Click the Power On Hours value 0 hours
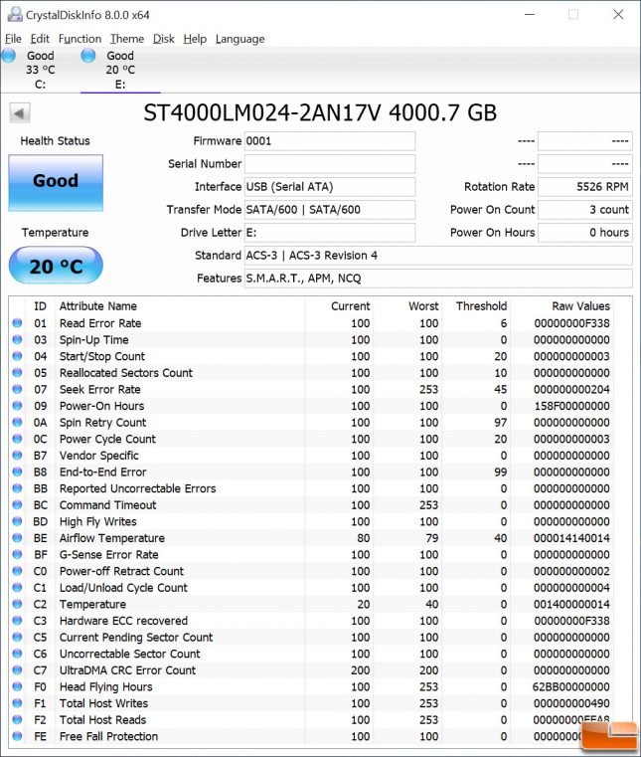The image size is (641, 757). [585, 233]
